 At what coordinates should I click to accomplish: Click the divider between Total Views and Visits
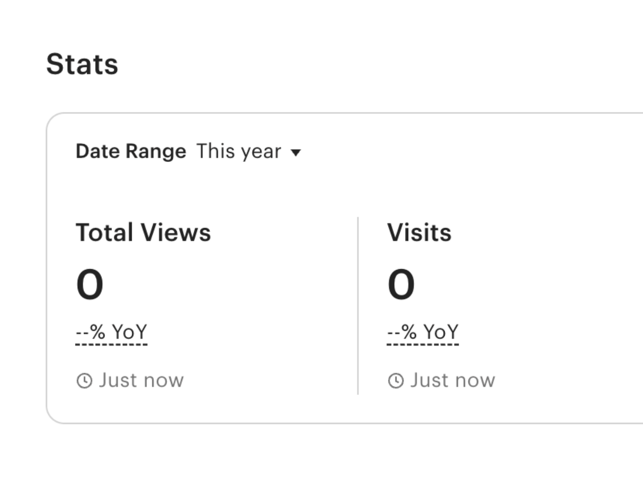click(358, 306)
